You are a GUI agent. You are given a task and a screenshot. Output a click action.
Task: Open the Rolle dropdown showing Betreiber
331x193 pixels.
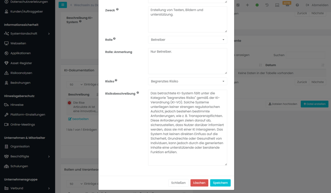[x=187, y=40]
